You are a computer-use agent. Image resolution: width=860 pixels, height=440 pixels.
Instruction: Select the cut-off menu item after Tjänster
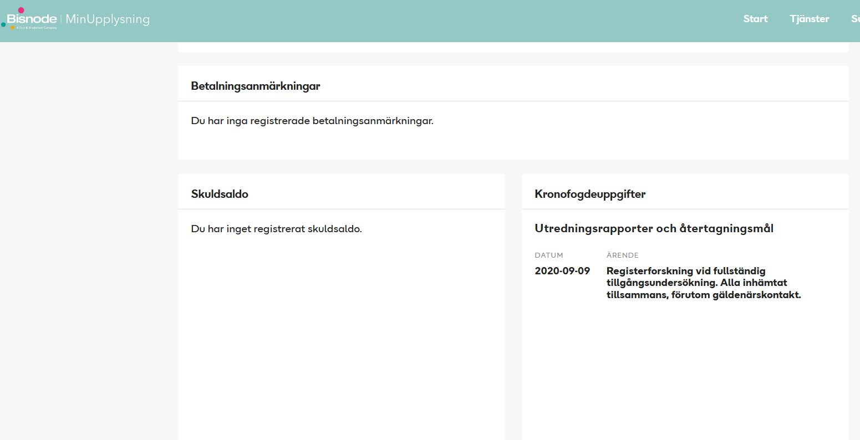855,19
